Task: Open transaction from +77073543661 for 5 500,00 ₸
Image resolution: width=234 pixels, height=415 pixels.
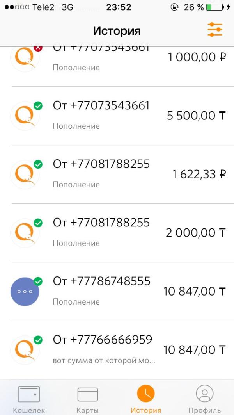Action: click(123, 116)
